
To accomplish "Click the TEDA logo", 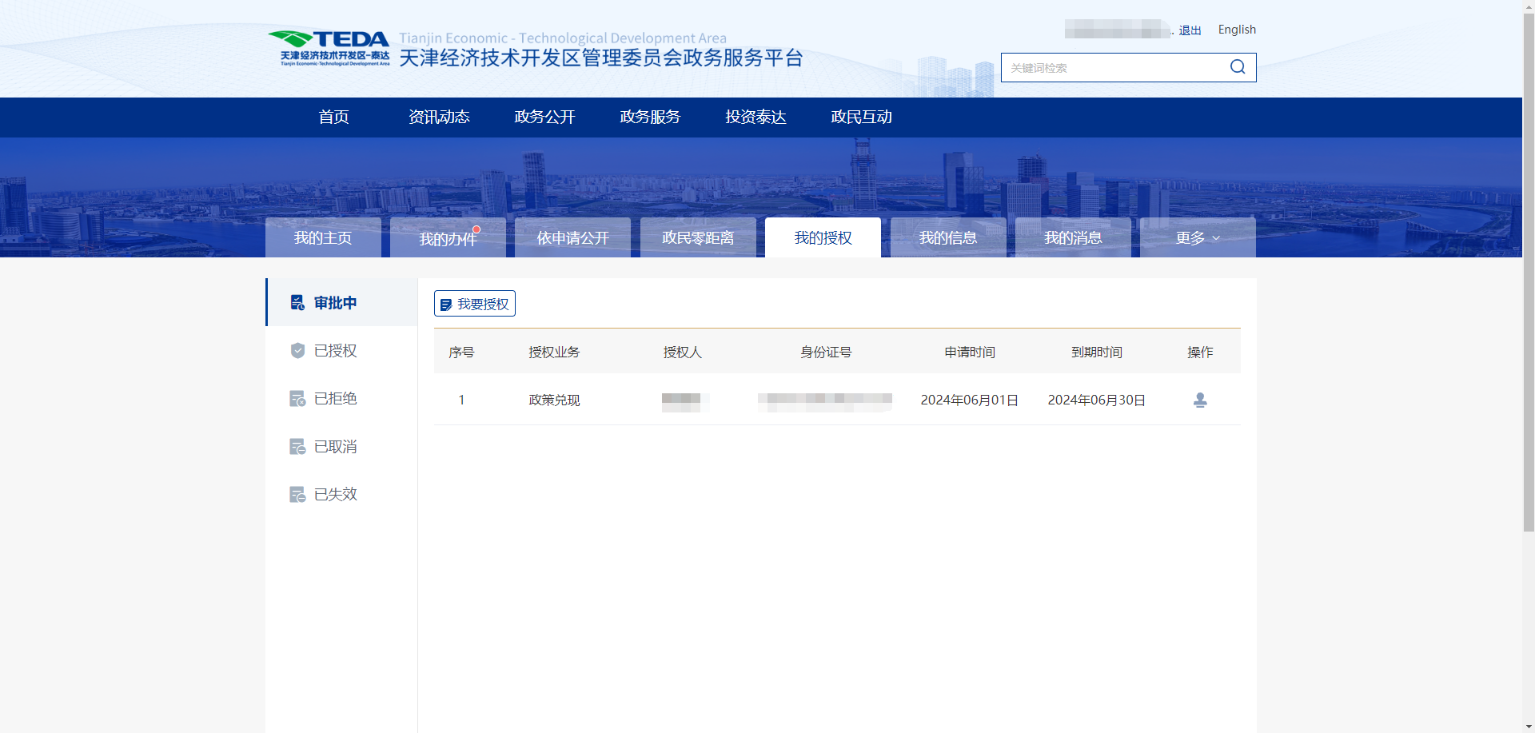I will click(x=329, y=48).
